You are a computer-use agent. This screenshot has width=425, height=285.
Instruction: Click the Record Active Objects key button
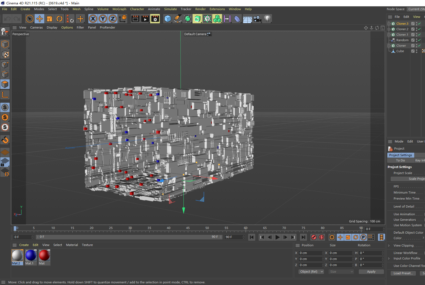pos(314,237)
